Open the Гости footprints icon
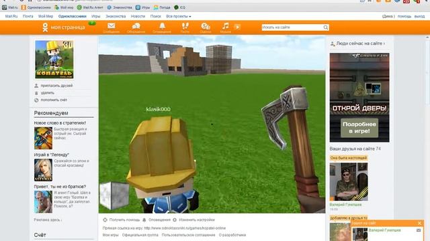 click(185, 26)
